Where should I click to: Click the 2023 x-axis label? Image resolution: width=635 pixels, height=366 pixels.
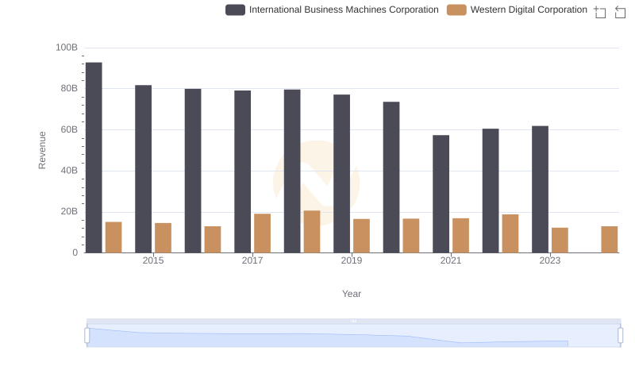click(550, 260)
